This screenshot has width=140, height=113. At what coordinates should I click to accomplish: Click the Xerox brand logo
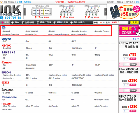click(6, 45)
